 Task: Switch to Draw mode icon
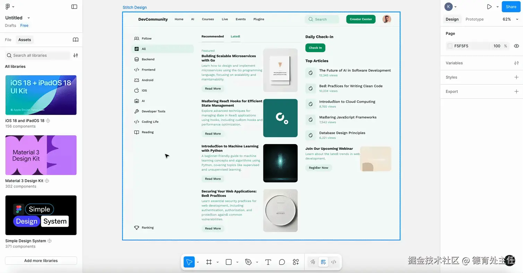click(312, 262)
